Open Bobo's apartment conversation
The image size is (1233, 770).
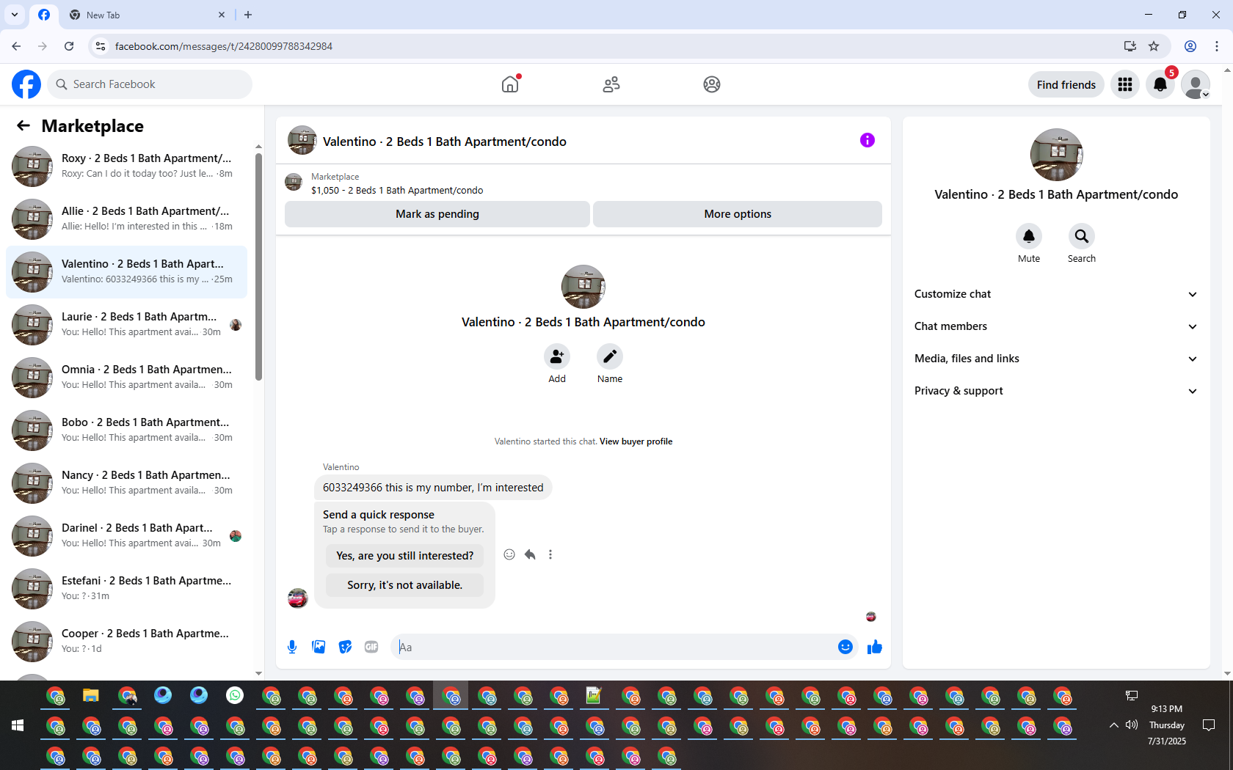[126, 430]
